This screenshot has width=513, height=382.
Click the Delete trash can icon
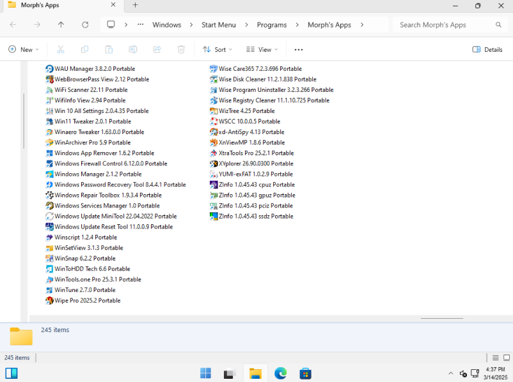181,50
